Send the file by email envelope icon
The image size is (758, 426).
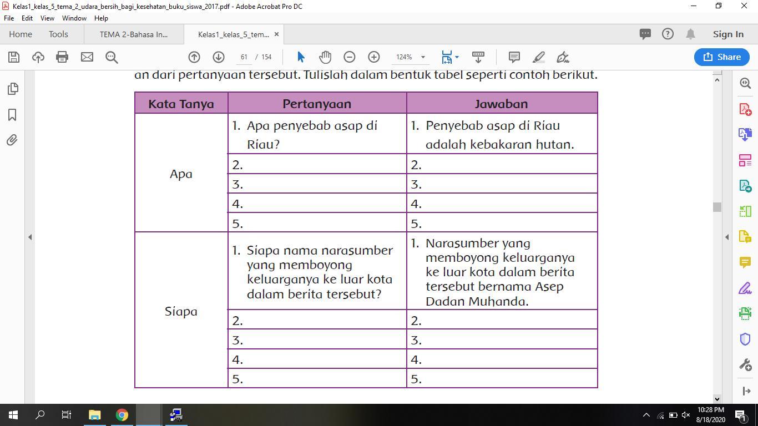pyautogui.click(x=87, y=57)
